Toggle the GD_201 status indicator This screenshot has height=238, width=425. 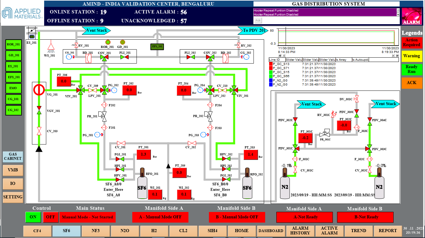[x=13, y=55]
